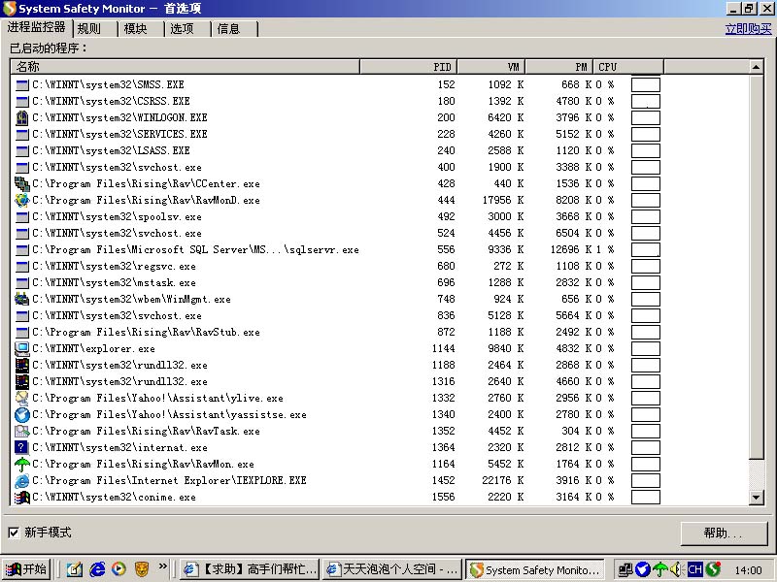This screenshot has width=777, height=582.
Task: Click the sqlservr.exe process icon
Action: 21,249
